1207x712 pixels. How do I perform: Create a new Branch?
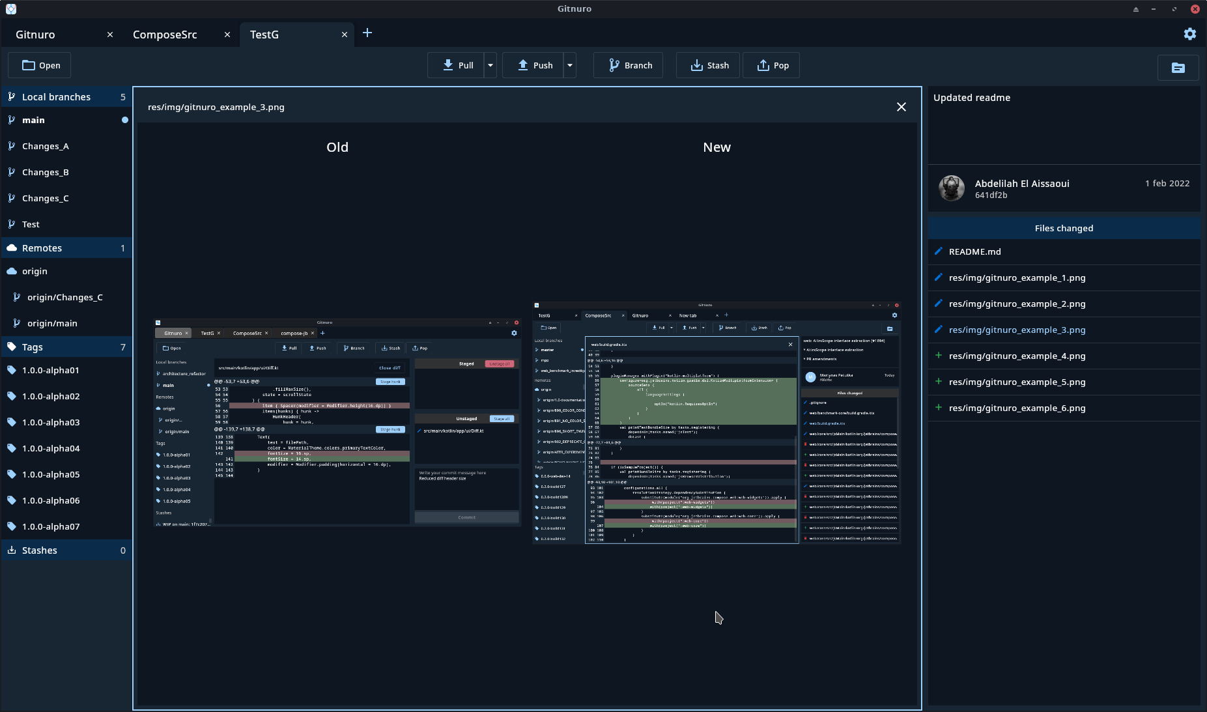click(x=628, y=65)
